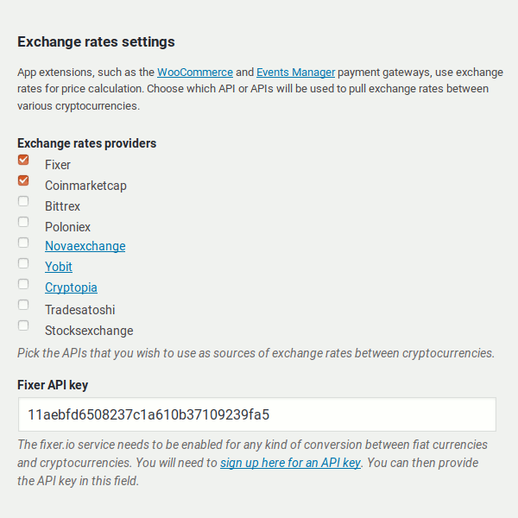Turn on the Tradesatoshi checkbox

pos(23,305)
